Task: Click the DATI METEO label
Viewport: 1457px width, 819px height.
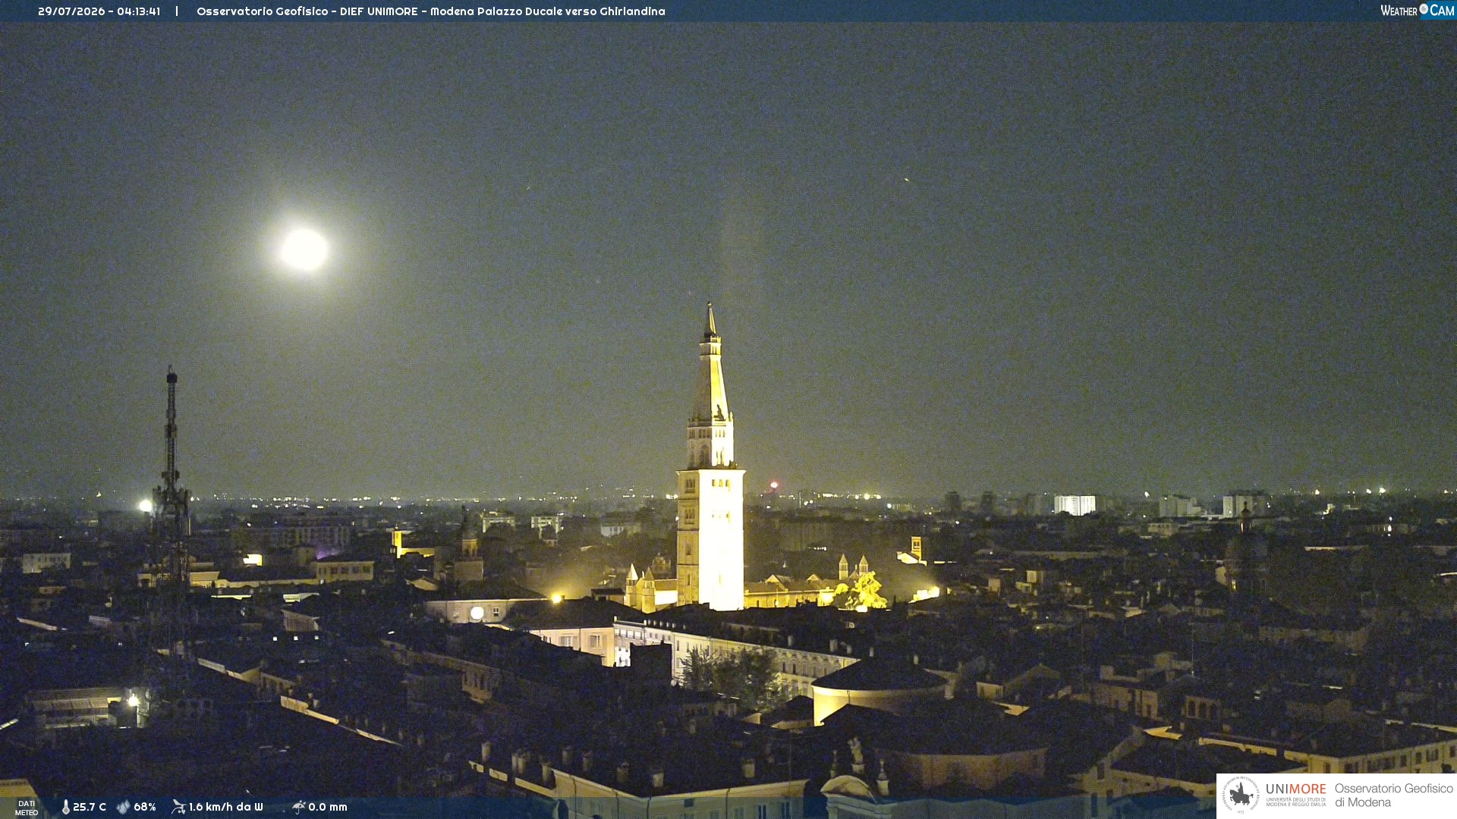Action: [x=27, y=808]
